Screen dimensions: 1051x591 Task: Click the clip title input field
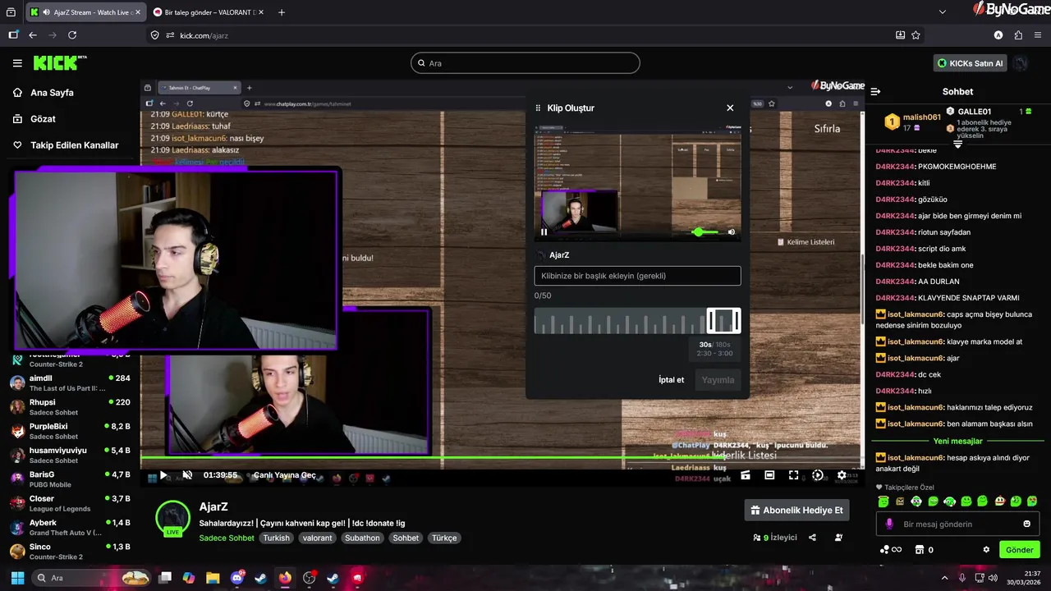coord(637,276)
